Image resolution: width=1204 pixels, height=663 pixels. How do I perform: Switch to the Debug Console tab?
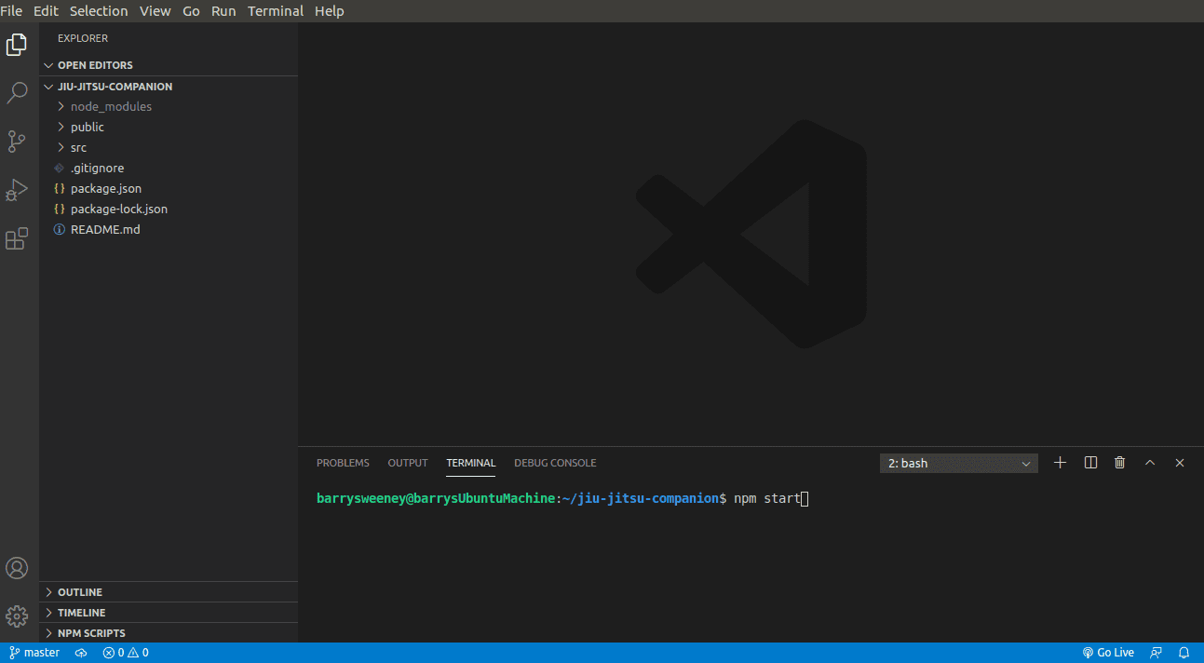tap(555, 463)
